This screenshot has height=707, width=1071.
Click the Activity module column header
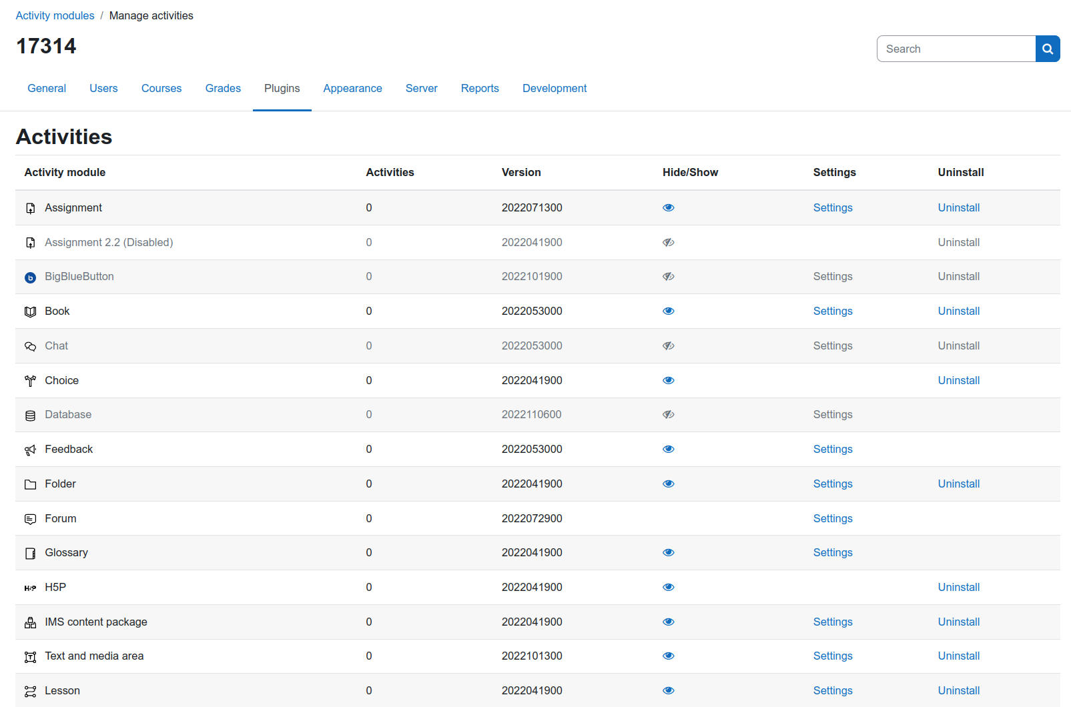click(65, 172)
